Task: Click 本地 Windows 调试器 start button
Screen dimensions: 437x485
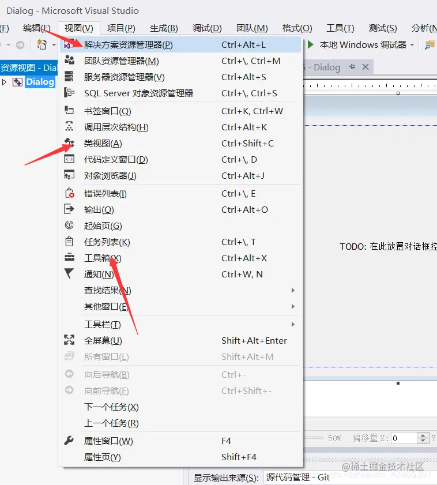Action: pos(360,45)
